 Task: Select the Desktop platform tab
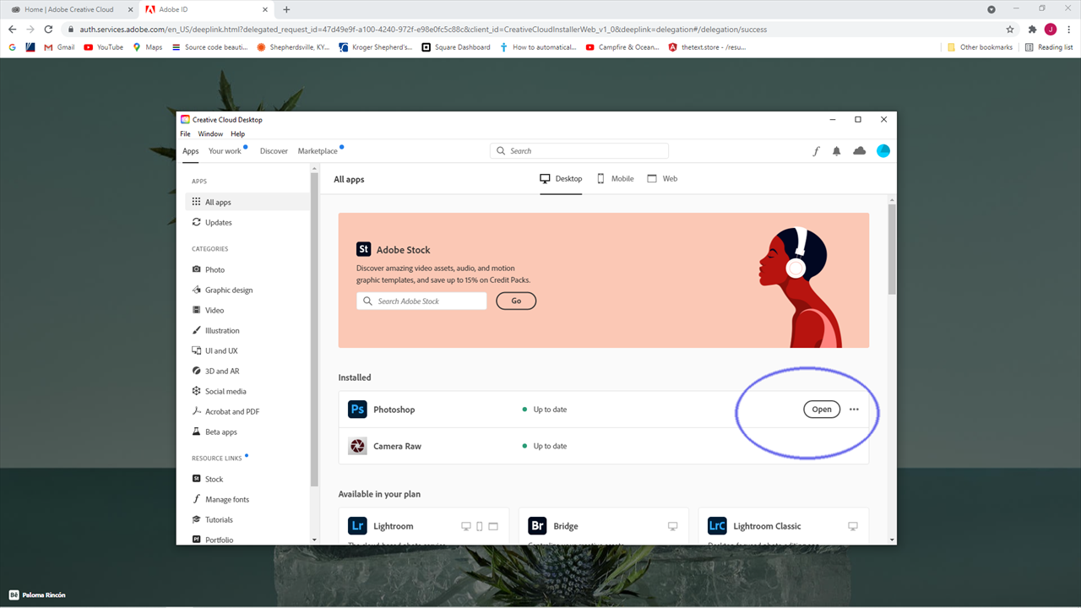coord(561,179)
